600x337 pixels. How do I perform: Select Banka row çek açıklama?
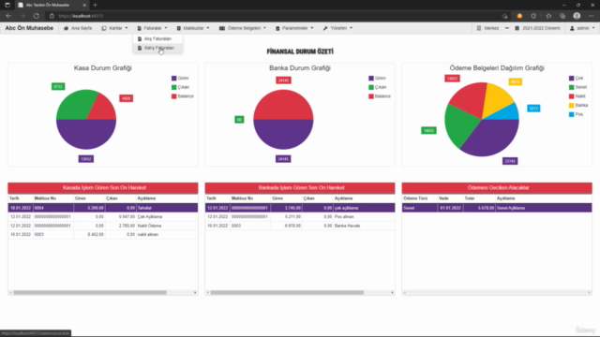(x=300, y=208)
